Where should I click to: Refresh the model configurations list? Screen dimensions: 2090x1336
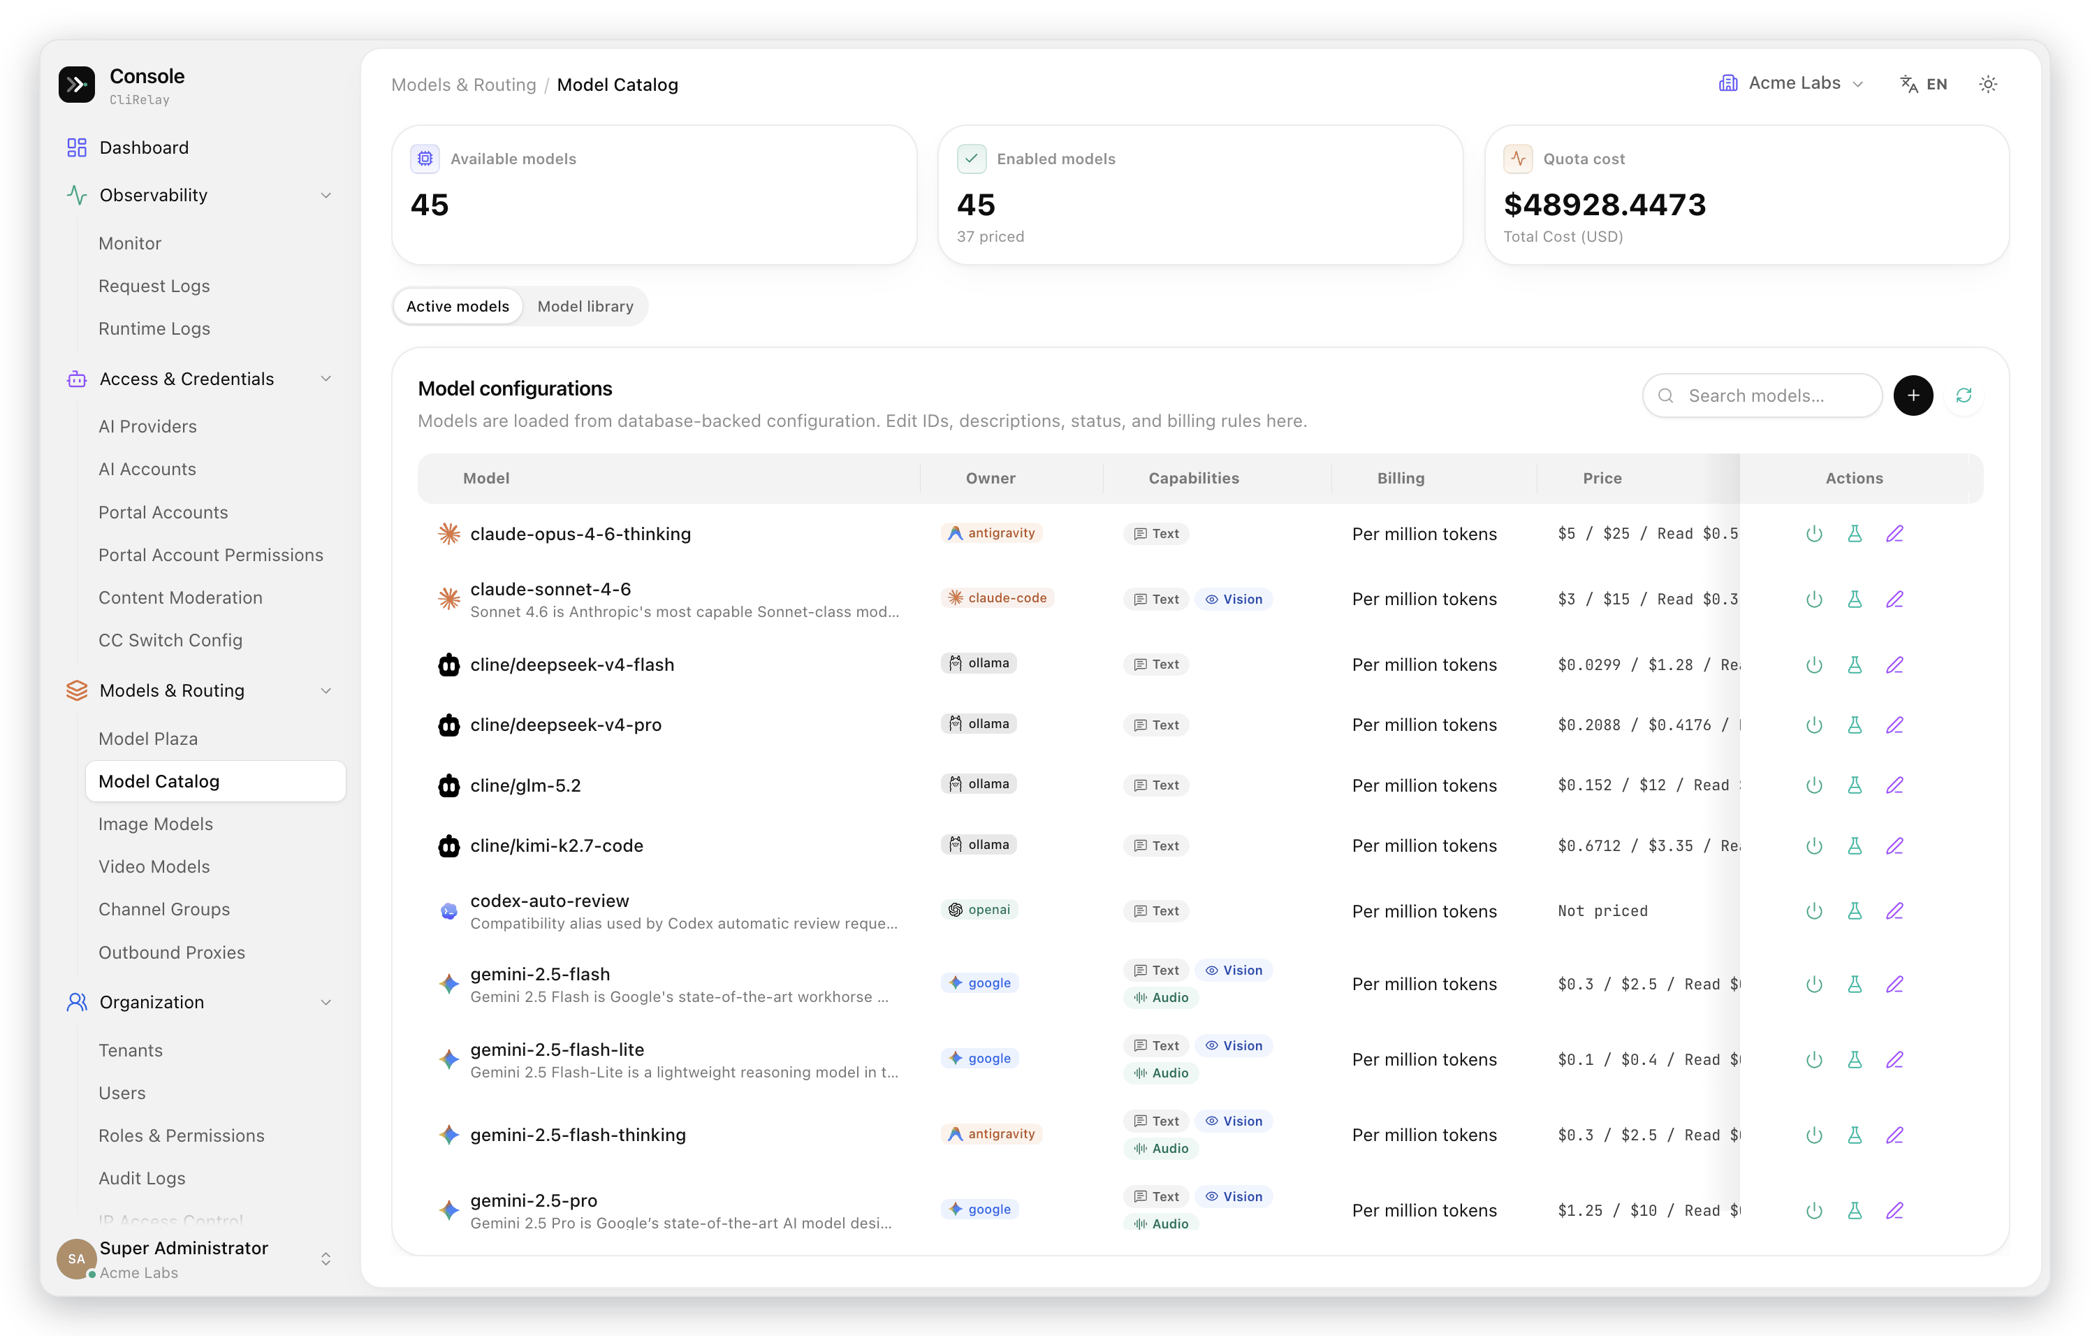tap(1964, 396)
